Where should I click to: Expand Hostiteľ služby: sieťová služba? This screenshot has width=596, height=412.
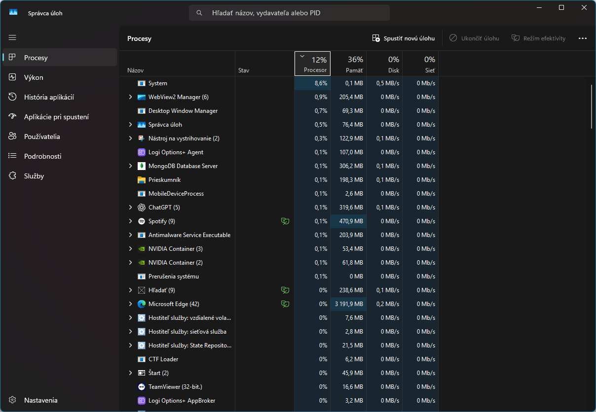click(x=130, y=332)
